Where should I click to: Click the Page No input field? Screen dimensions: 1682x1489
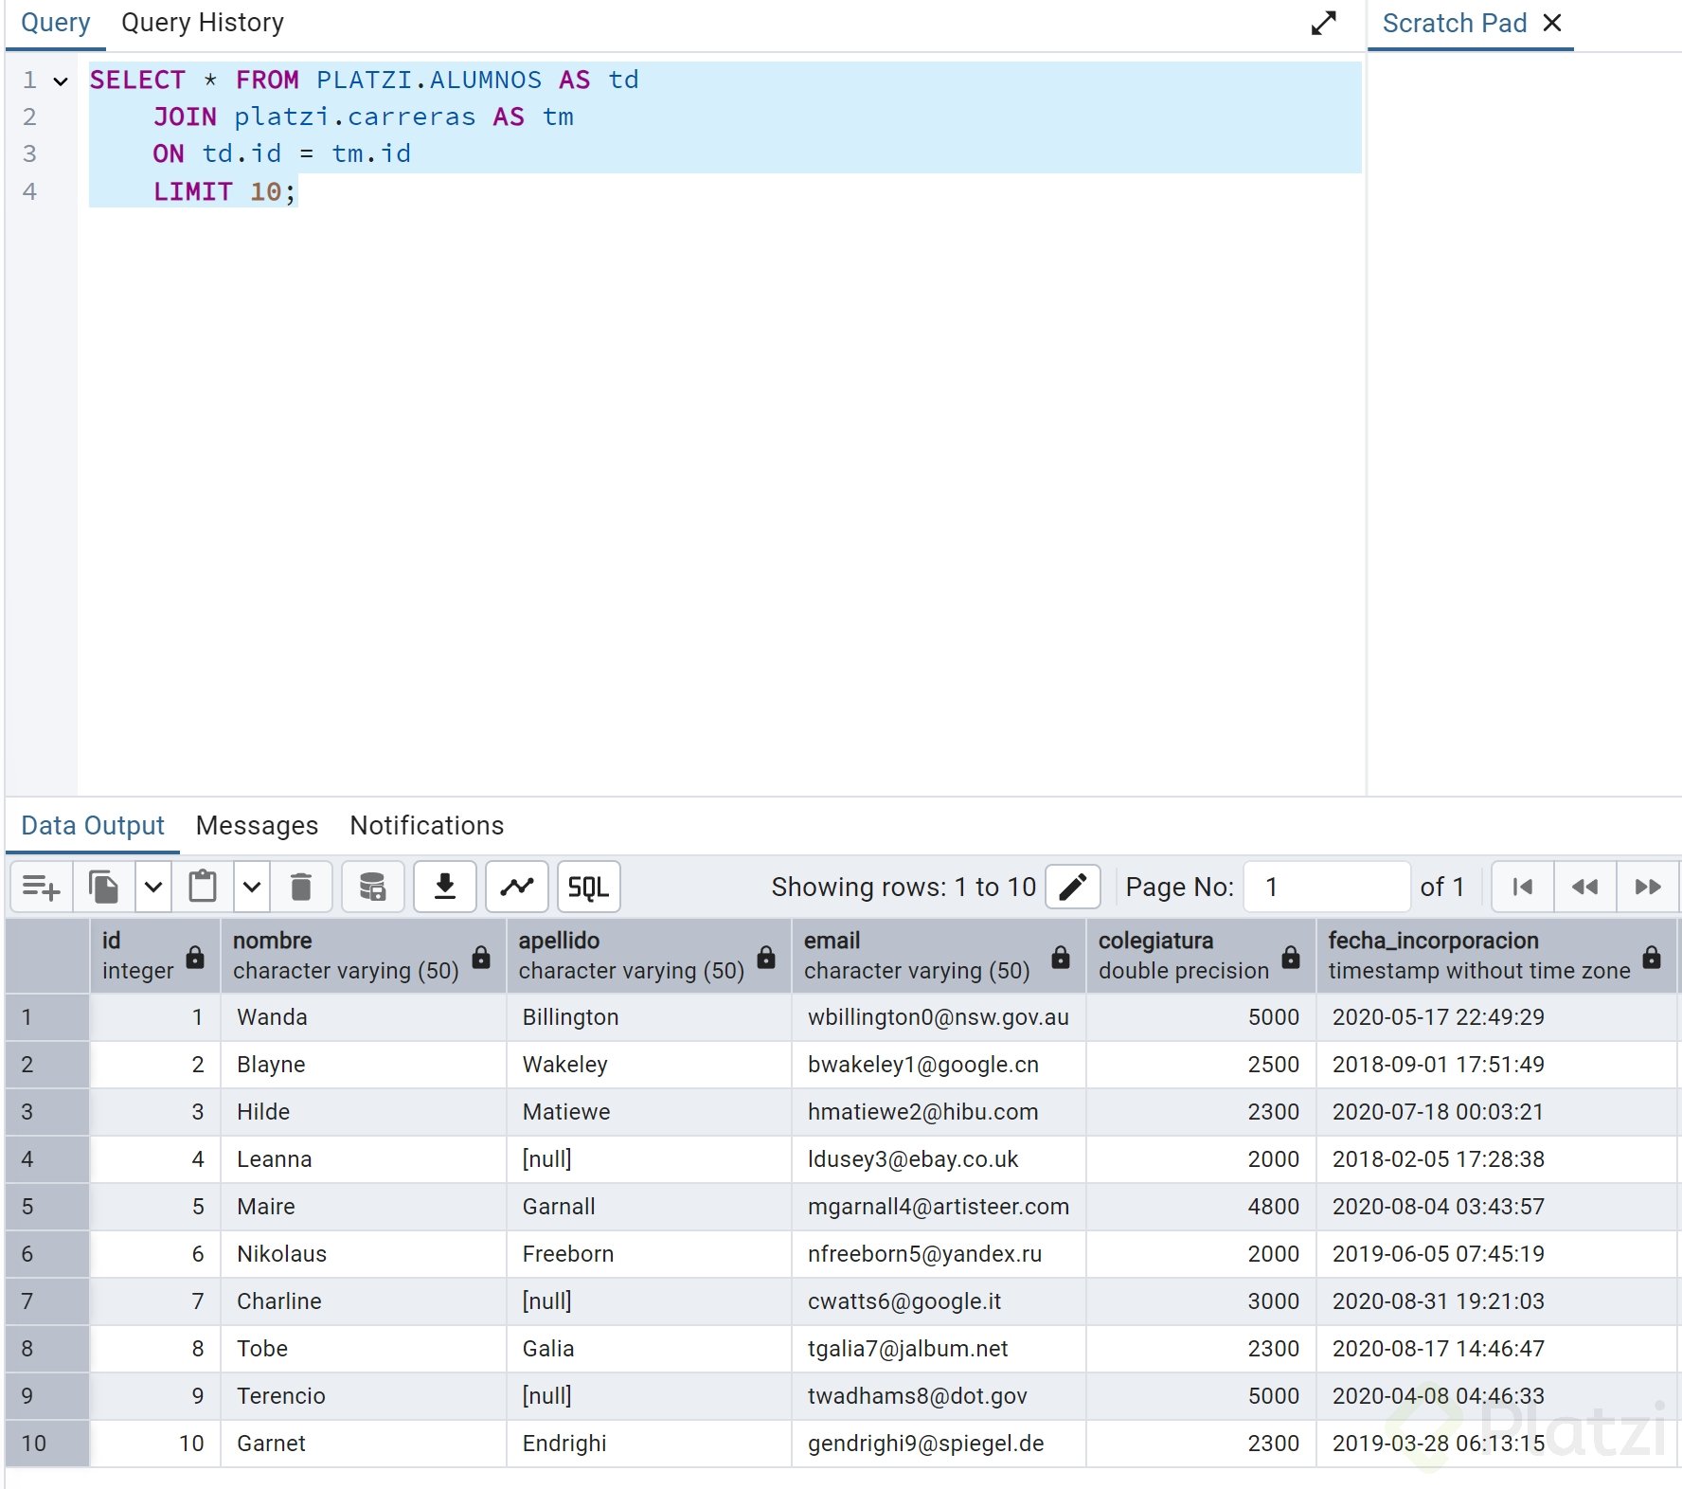(1326, 888)
